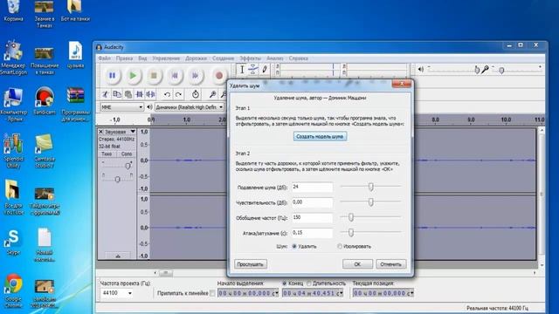The height and width of the screenshot is (314, 559).
Task: Click the Paste toolbar icon
Action: [x=128, y=94]
